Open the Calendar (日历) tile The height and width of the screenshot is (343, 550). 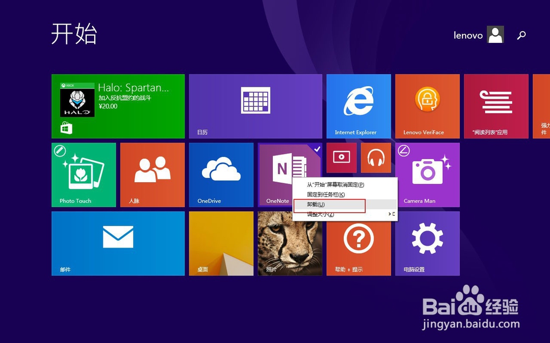click(x=255, y=106)
